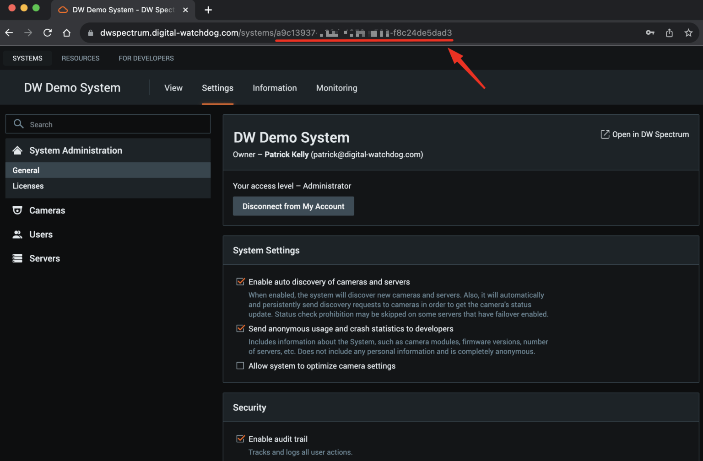Click Disconnect from My Account button
This screenshot has height=461, width=703.
(293, 206)
